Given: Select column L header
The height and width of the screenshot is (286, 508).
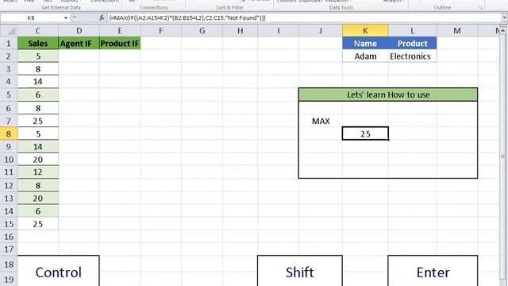Looking at the screenshot, I should click(x=413, y=31).
